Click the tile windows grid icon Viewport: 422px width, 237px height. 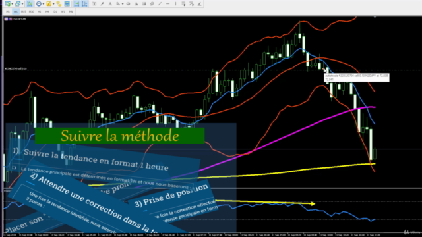(67, 4)
